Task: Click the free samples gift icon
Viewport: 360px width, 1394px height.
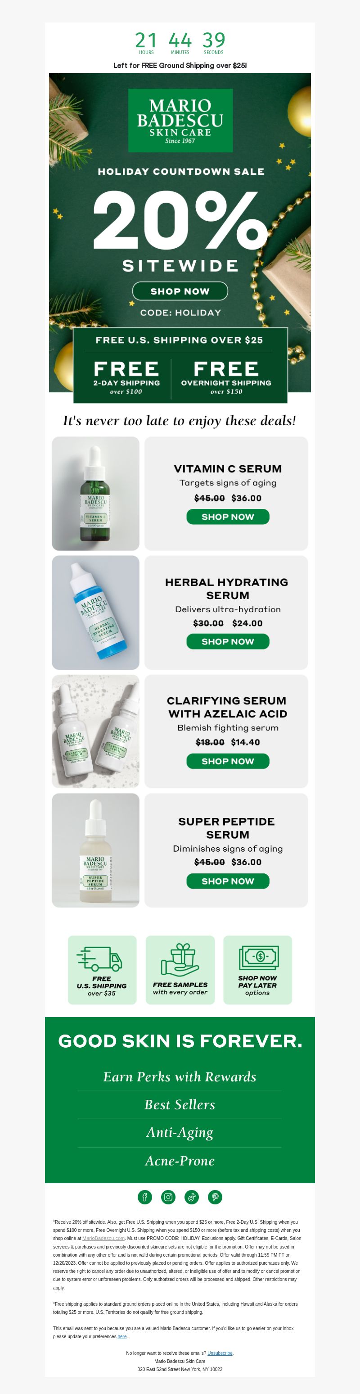Action: (180, 959)
